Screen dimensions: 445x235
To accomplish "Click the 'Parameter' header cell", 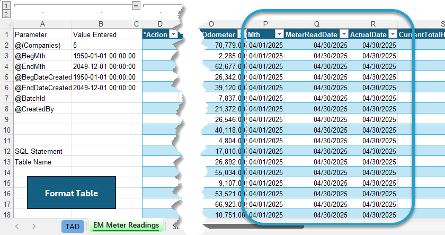I will [x=42, y=34].
